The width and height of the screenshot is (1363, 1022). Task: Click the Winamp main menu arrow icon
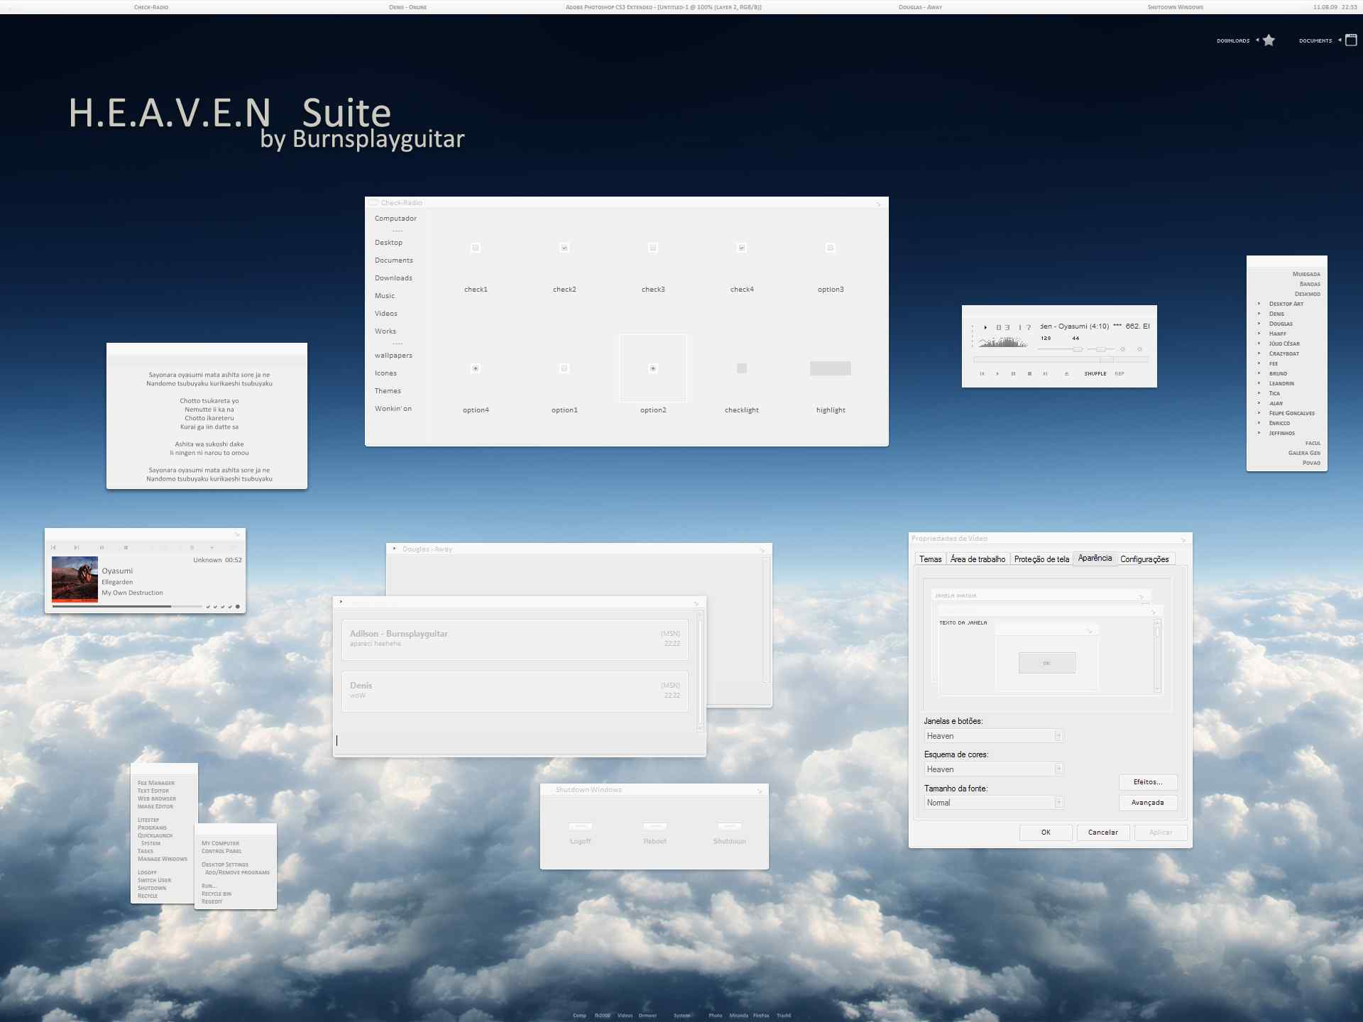click(x=985, y=327)
